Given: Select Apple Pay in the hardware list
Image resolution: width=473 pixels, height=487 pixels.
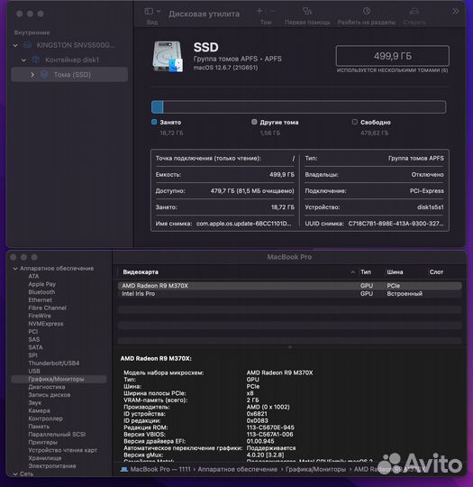Looking at the screenshot, I should pyautogui.click(x=42, y=284).
